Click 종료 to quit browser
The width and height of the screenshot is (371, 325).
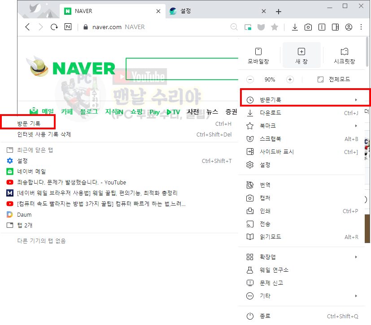[302, 316]
